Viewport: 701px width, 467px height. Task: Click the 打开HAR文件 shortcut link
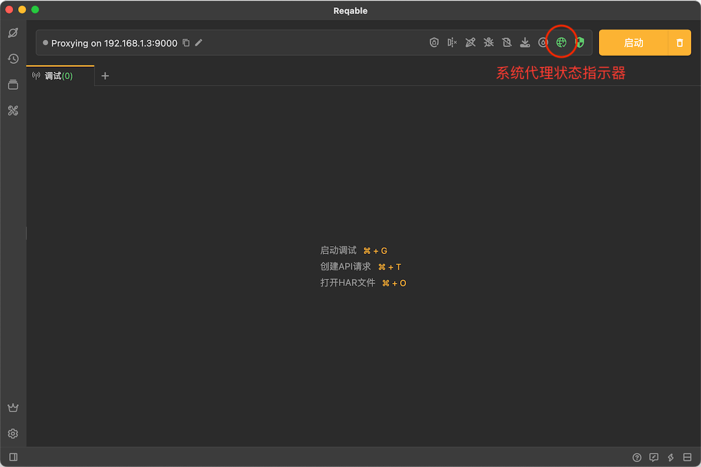(x=347, y=282)
